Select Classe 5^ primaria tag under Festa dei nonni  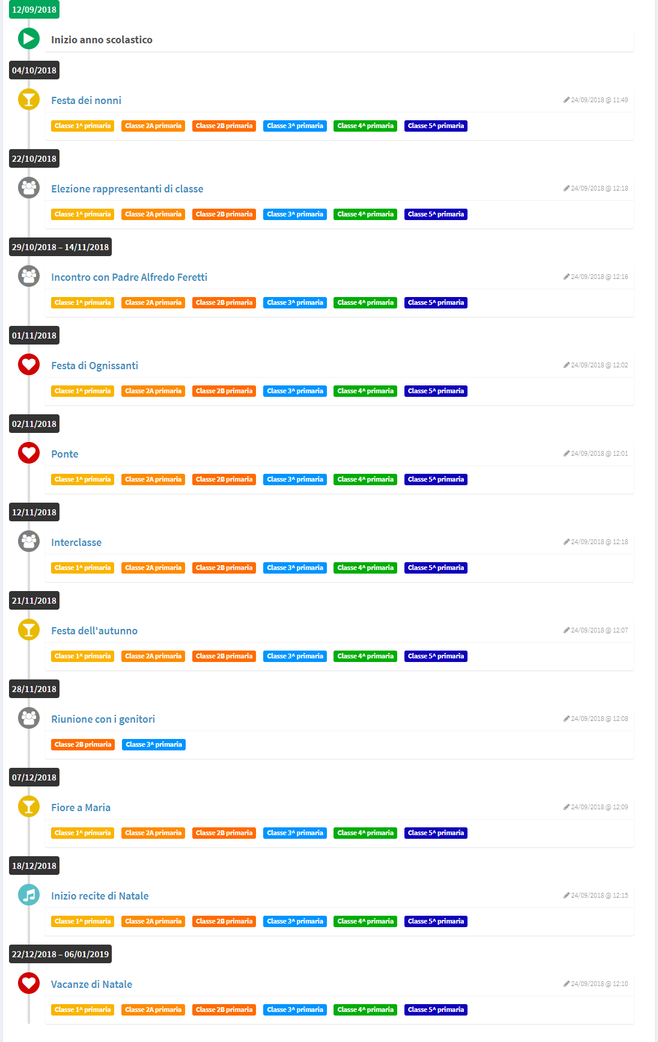click(x=436, y=126)
